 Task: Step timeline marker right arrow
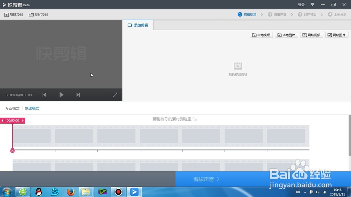[23, 121]
